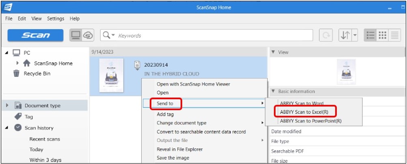Choose Open with ScanSnap Home Viewer

click(194, 84)
